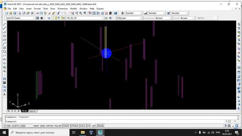Open the text style Standard dropdown
The image size is (242, 136).
(133, 13)
